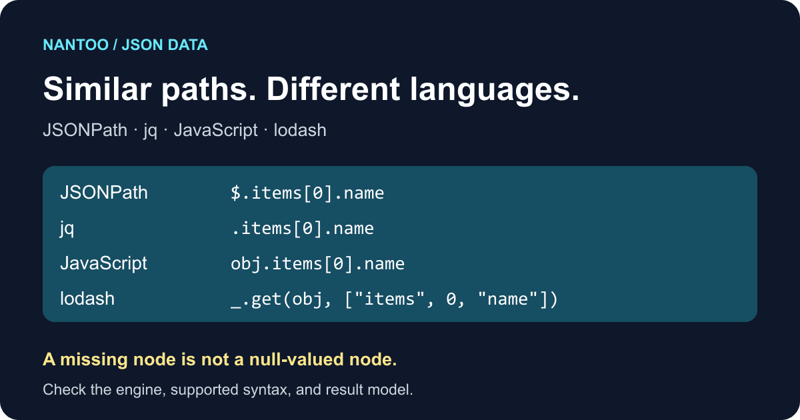Select the heading 'Similar paths. Different languages.'

click(x=311, y=89)
